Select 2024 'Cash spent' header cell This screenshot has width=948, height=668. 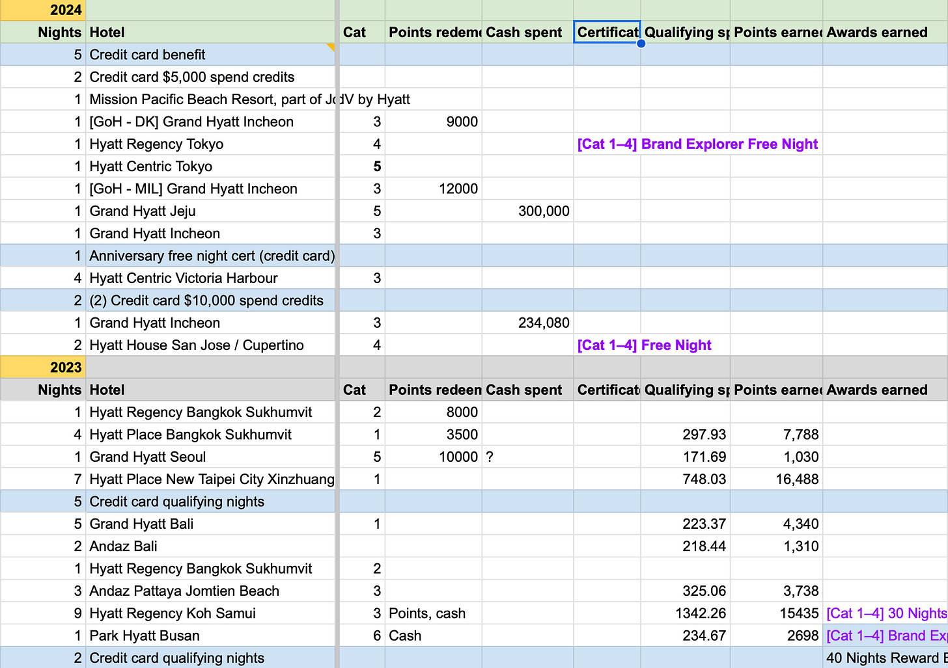click(x=528, y=32)
